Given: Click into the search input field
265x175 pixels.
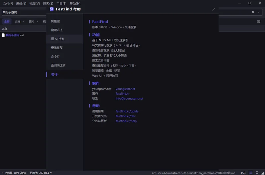Looking at the screenshot, I should coord(24,12).
